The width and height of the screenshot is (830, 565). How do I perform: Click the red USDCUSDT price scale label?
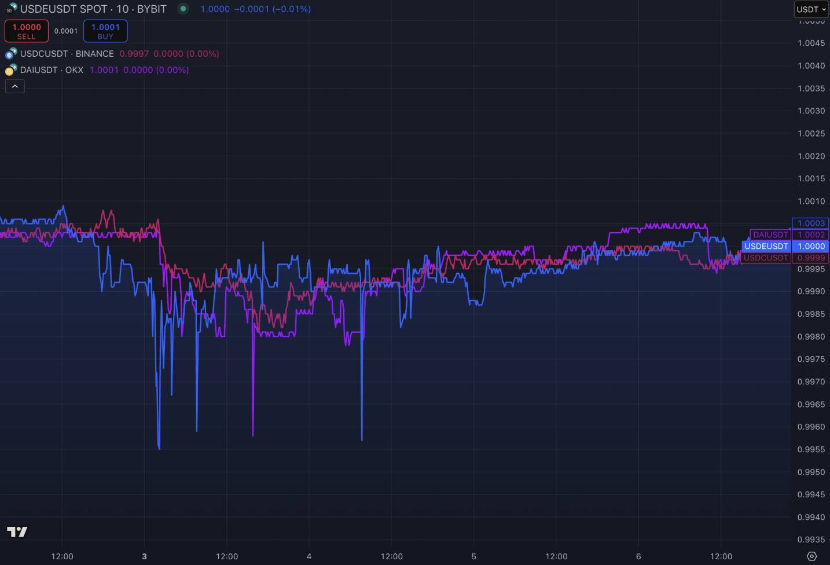coord(766,258)
